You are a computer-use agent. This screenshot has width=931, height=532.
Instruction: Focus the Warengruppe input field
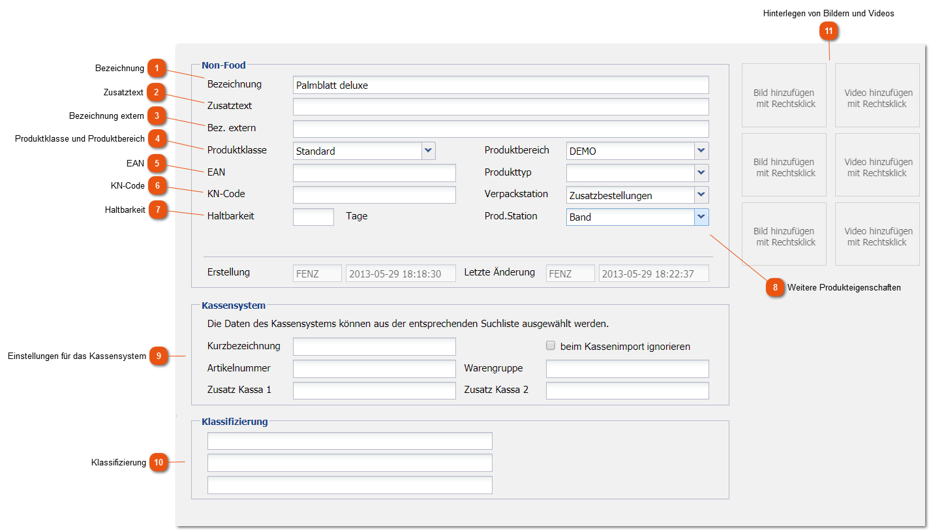[628, 369]
